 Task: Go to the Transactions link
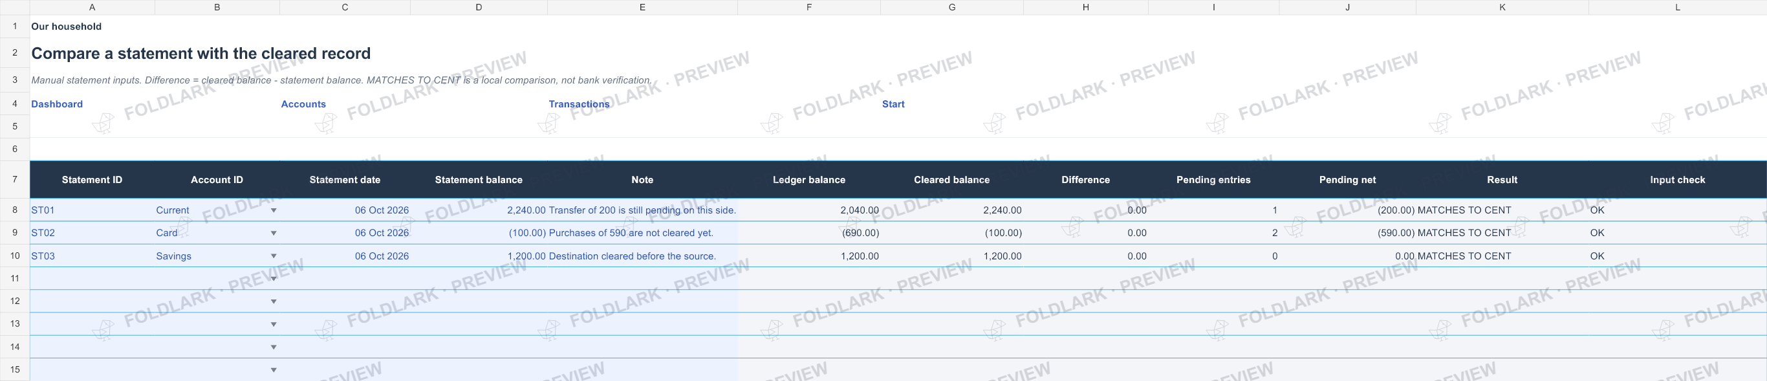(x=579, y=104)
